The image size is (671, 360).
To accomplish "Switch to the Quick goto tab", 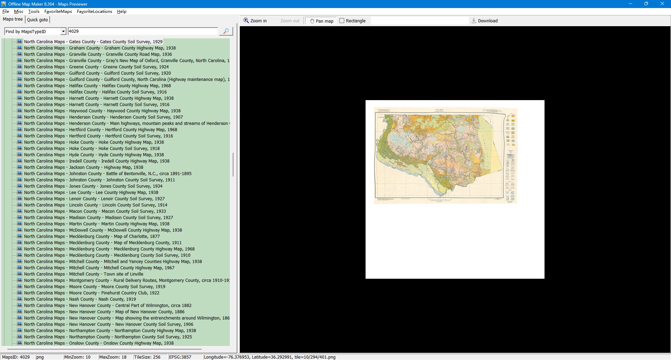I will coord(37,20).
